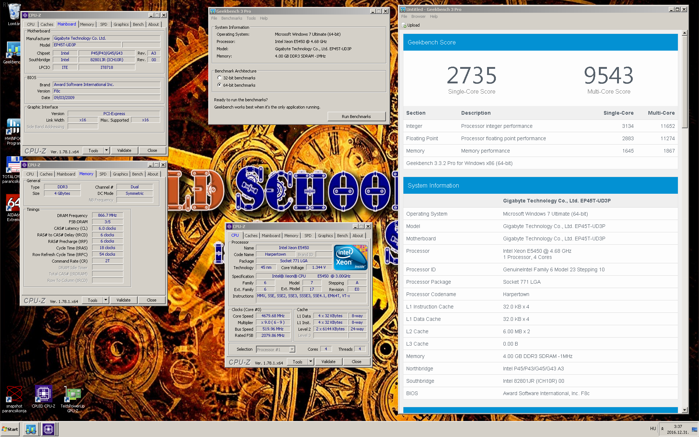This screenshot has width=699, height=437.
Task: Click Tools button in Memory CPU-Z window
Action: click(x=92, y=300)
